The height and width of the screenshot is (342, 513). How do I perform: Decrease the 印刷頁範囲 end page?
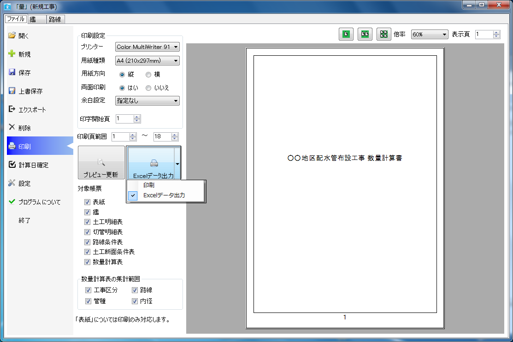click(175, 139)
